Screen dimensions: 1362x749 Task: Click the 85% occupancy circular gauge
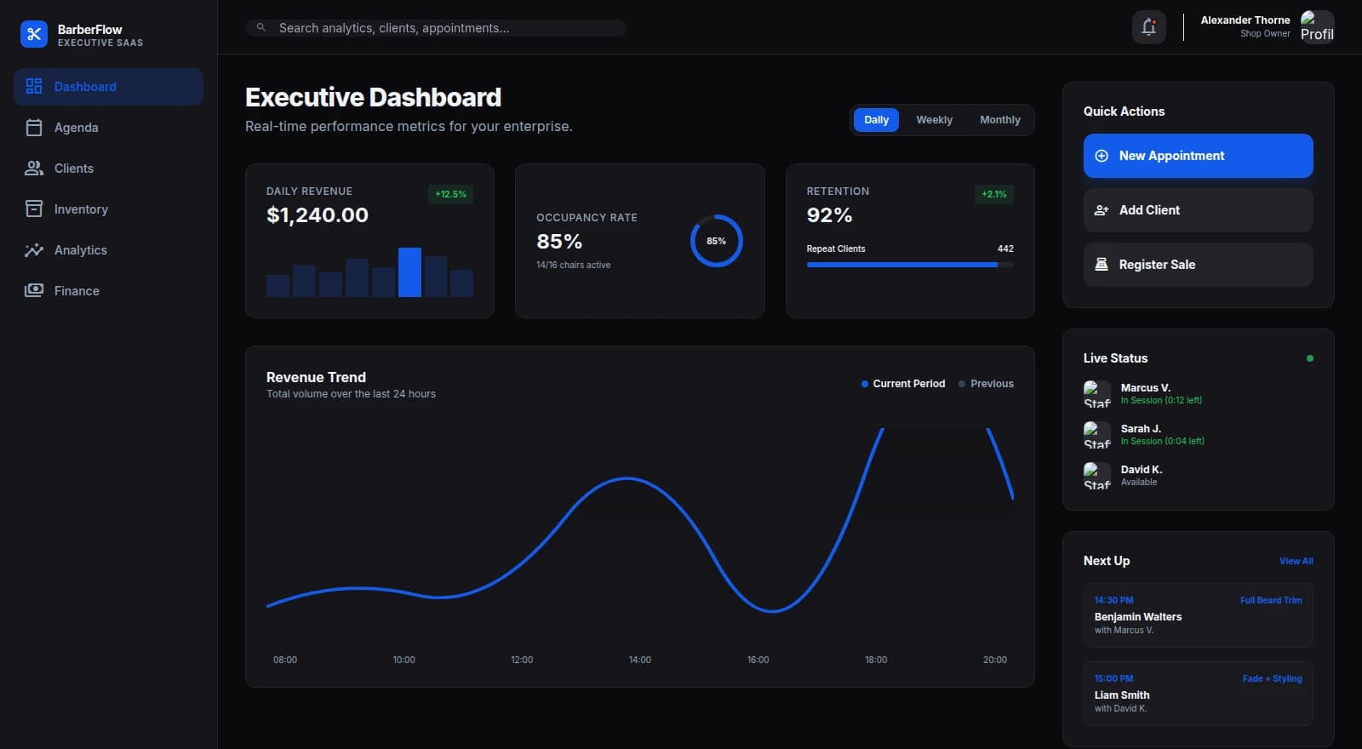click(x=717, y=241)
